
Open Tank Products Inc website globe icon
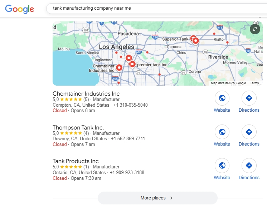(222, 166)
